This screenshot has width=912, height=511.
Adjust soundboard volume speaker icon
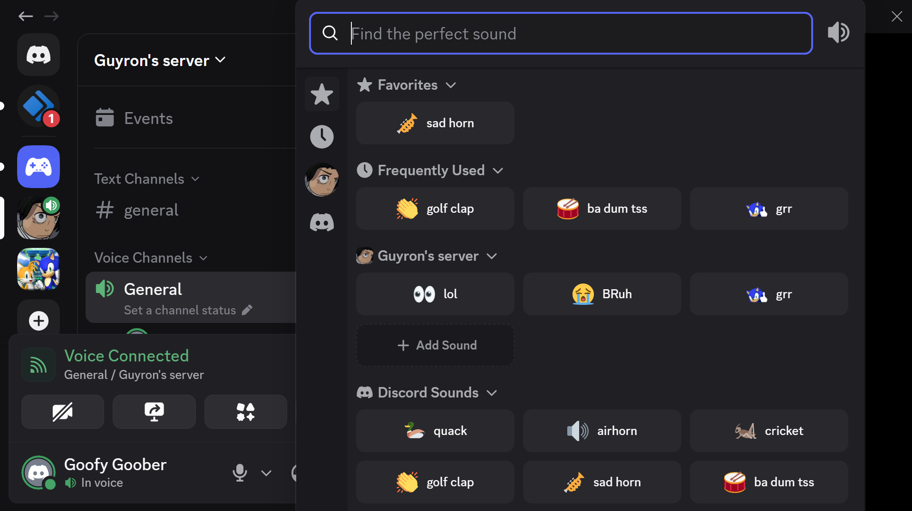click(x=839, y=33)
